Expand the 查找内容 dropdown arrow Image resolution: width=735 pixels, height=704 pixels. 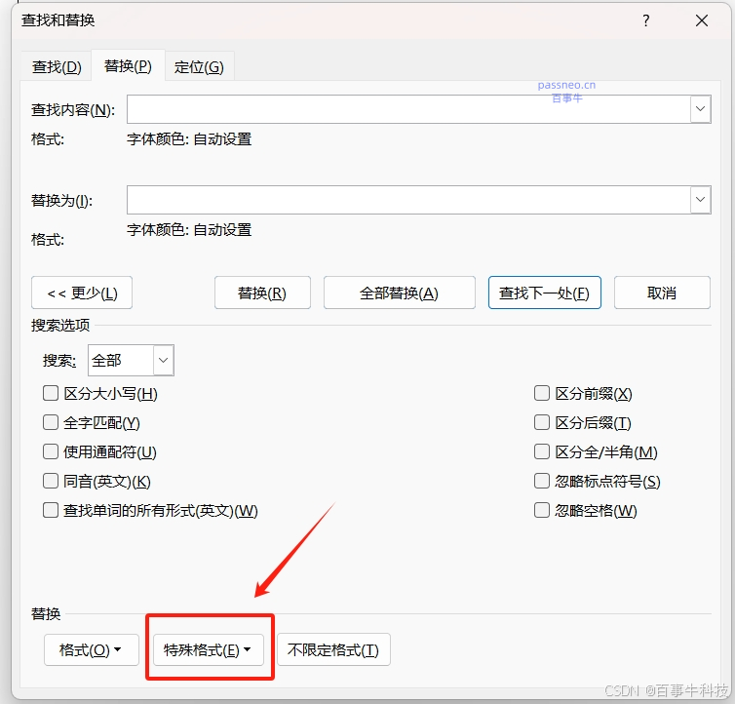[700, 109]
